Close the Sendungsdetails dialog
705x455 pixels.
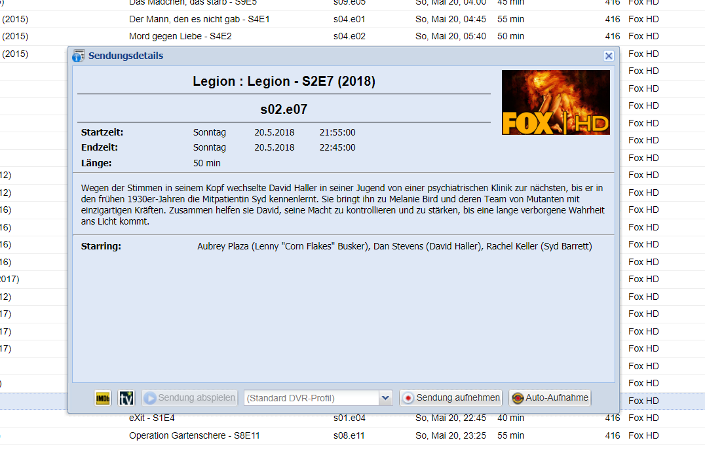[608, 56]
